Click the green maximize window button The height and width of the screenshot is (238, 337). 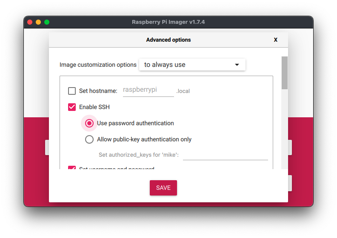47,22
